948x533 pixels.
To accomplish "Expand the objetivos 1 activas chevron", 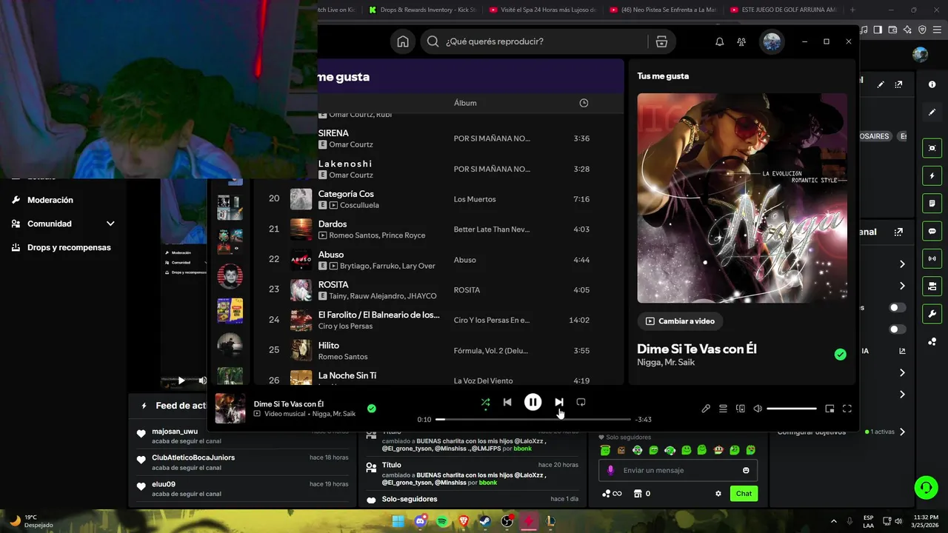I will 902,432.
